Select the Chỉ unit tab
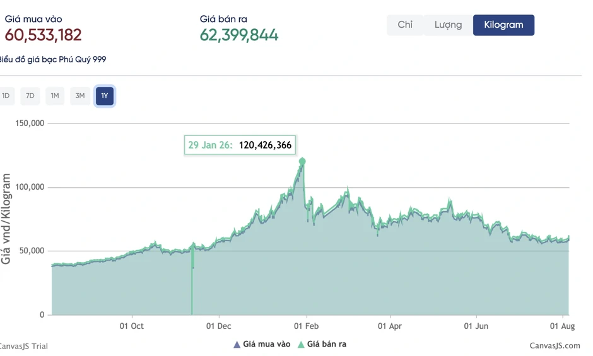Screen dimensions: 593x356 (404, 25)
